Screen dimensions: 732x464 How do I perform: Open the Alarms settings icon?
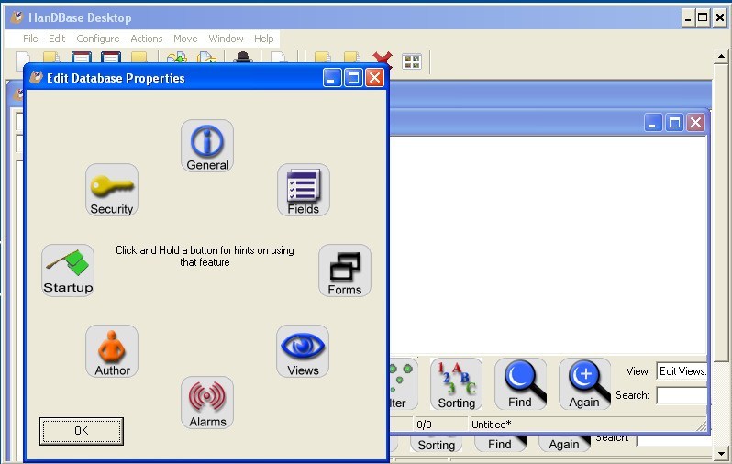pos(207,403)
